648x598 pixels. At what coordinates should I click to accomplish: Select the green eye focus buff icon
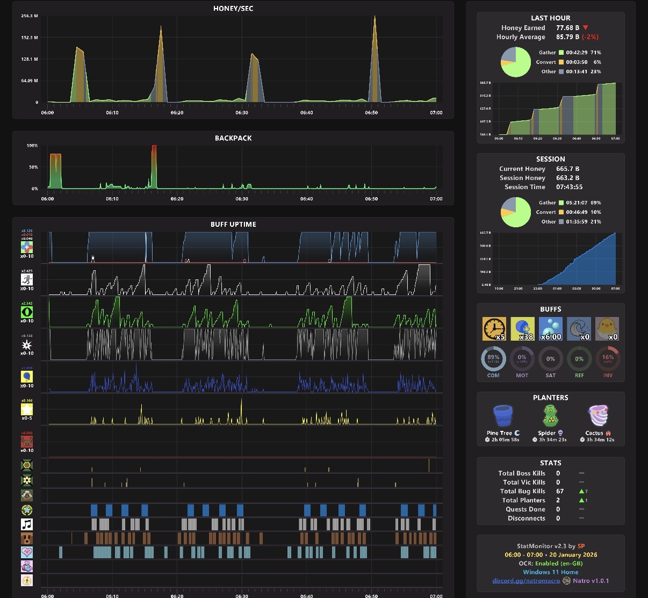[27, 312]
